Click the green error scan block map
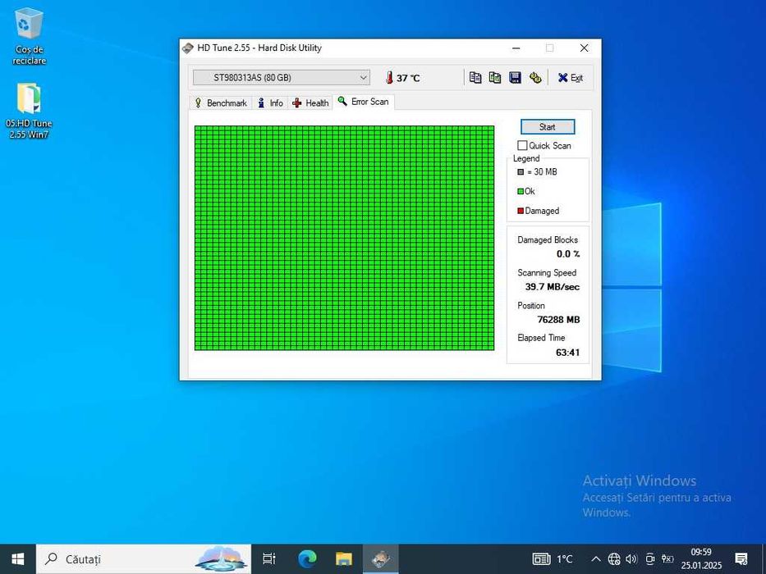This screenshot has height=574, width=766. click(x=344, y=238)
